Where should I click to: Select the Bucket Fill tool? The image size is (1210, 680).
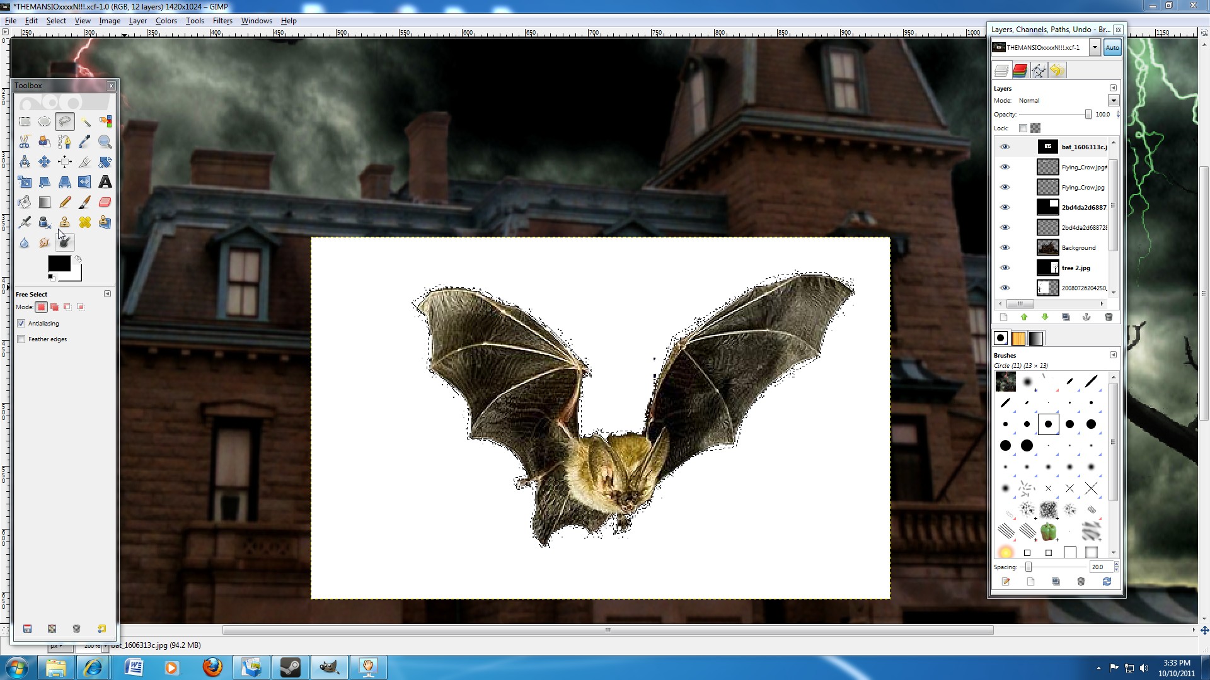pyautogui.click(x=25, y=202)
